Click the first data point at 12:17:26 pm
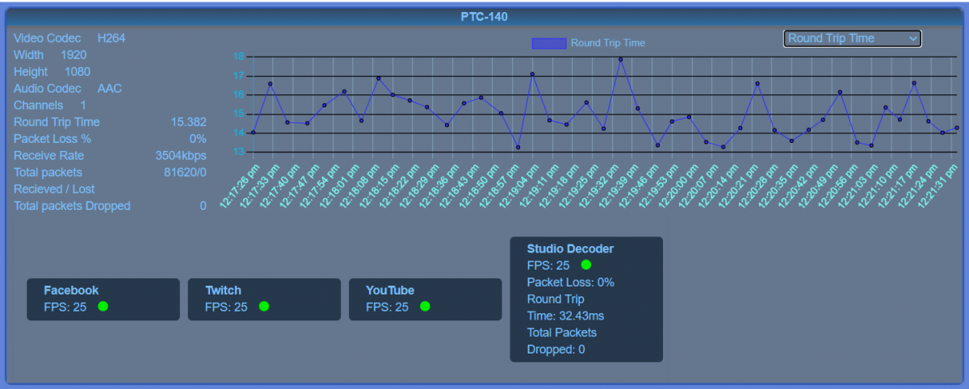 coord(253,132)
